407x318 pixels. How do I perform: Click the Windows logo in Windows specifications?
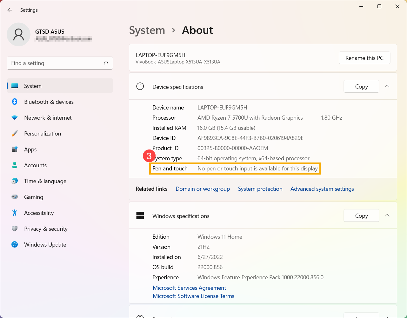click(x=140, y=215)
